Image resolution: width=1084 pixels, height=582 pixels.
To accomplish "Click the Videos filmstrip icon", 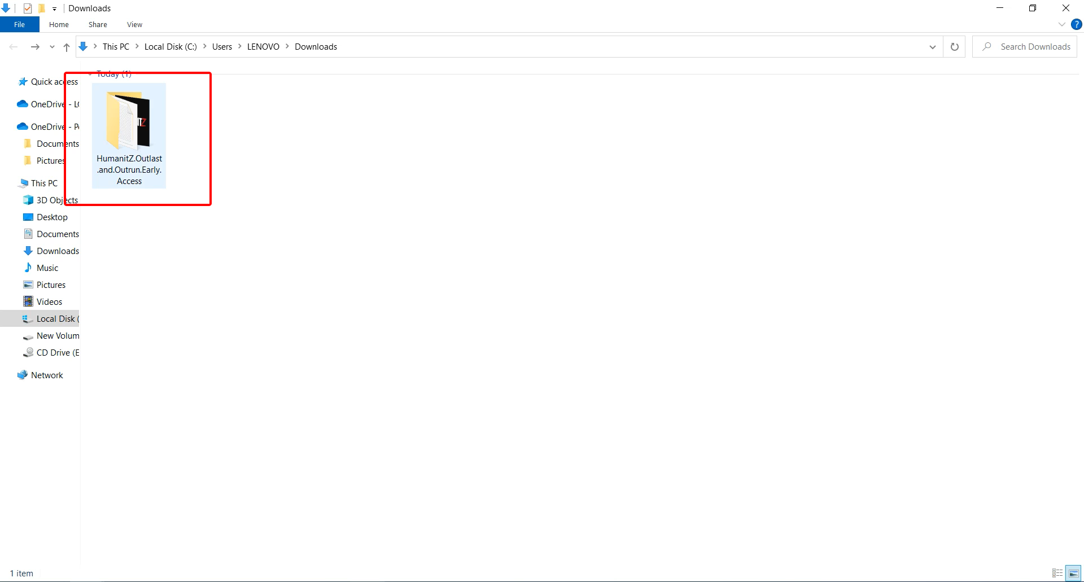I will tap(28, 302).
